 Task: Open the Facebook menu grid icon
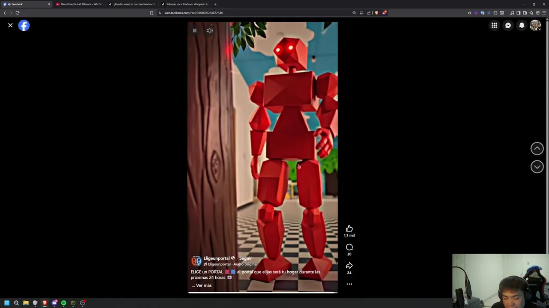pos(494,25)
